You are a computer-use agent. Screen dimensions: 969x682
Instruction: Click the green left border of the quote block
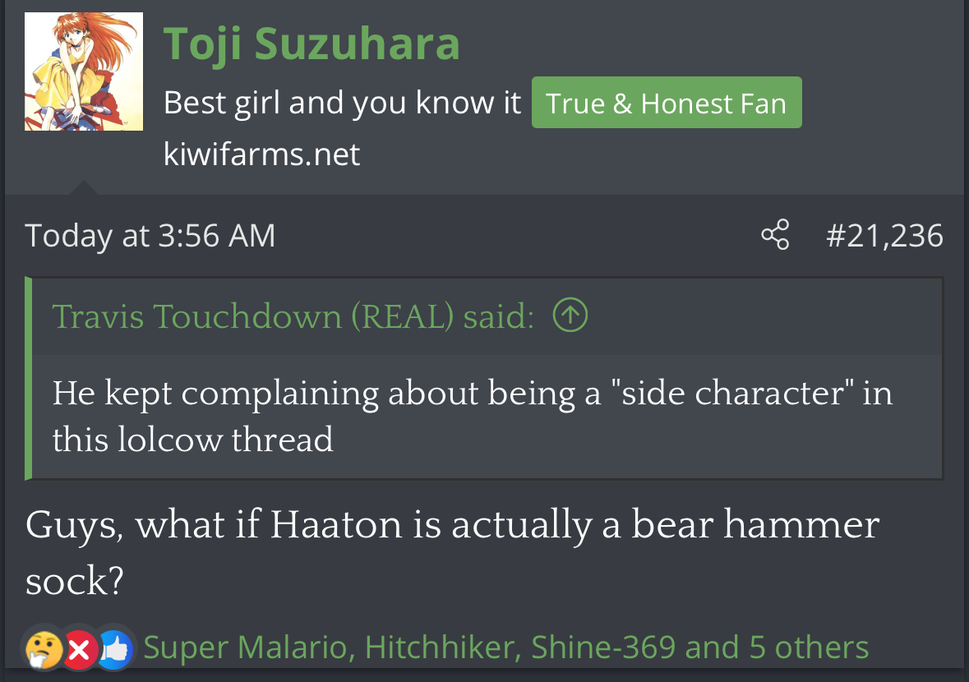point(29,378)
